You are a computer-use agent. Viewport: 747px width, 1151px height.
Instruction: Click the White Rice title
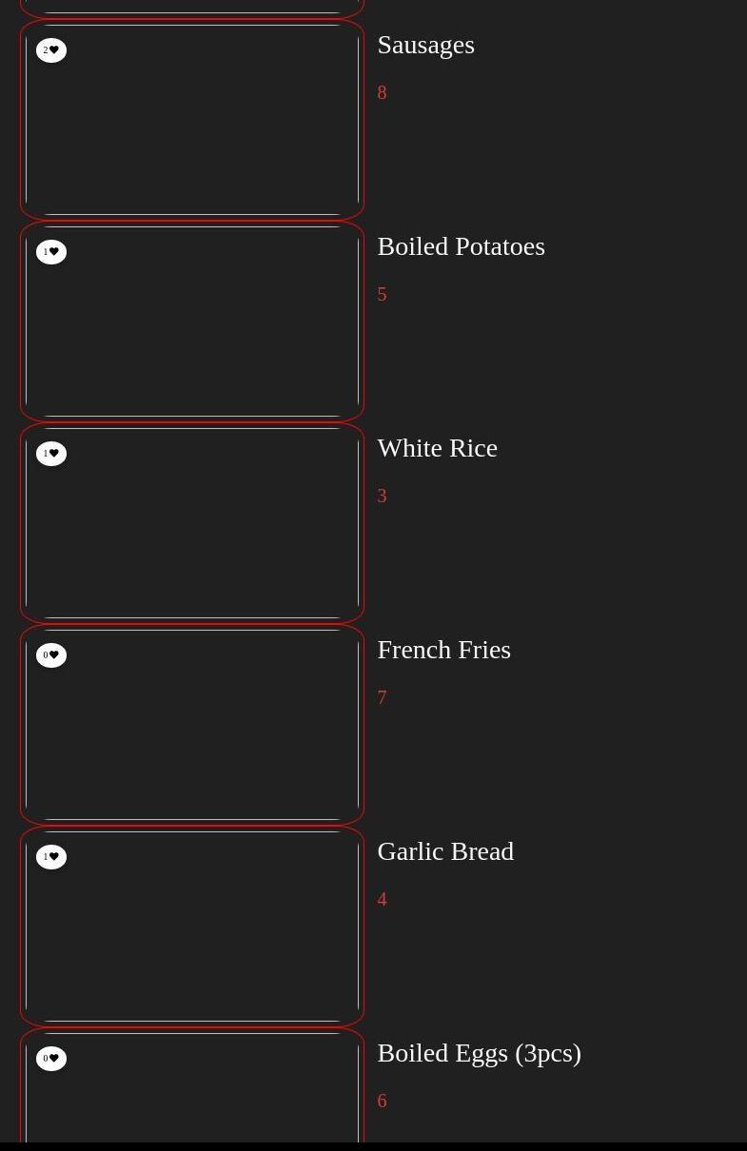437,448
